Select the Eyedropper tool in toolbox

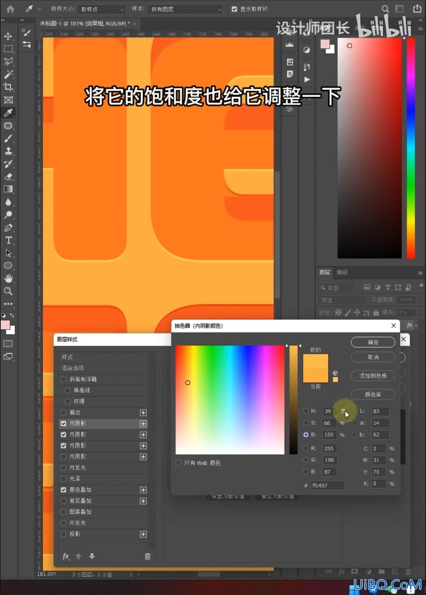click(8, 113)
